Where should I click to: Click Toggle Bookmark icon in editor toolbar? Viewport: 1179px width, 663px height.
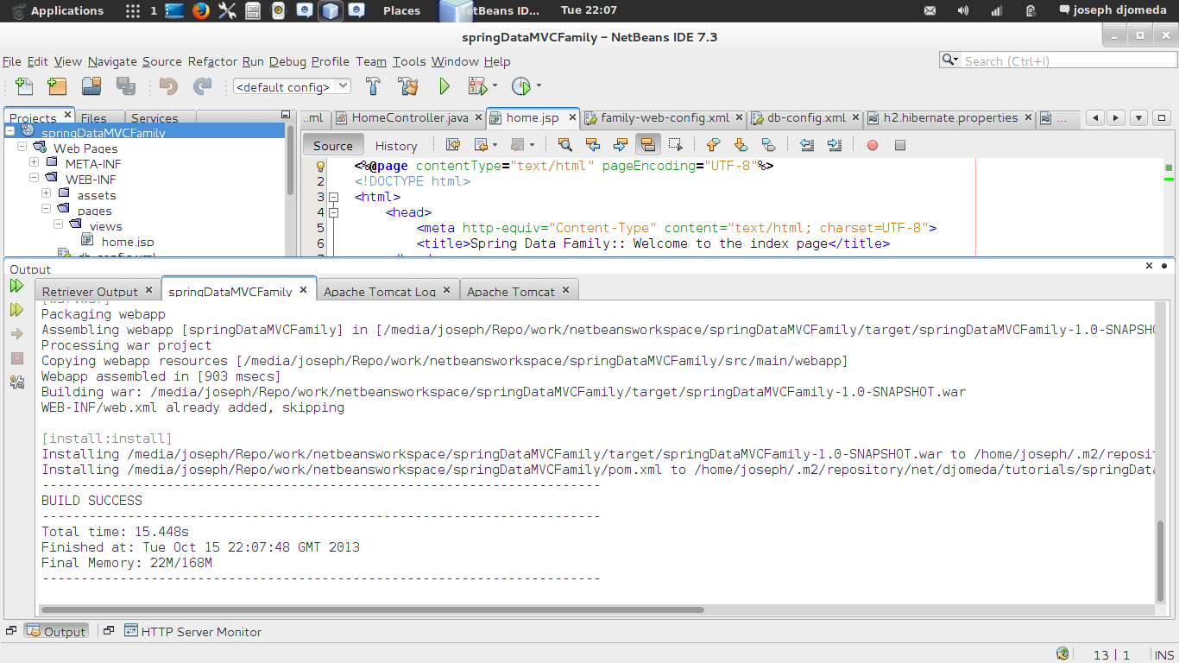coord(768,145)
